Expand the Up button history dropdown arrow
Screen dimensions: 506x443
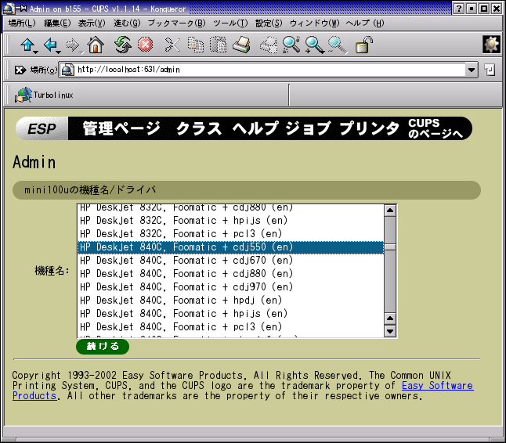pyautogui.click(x=36, y=52)
